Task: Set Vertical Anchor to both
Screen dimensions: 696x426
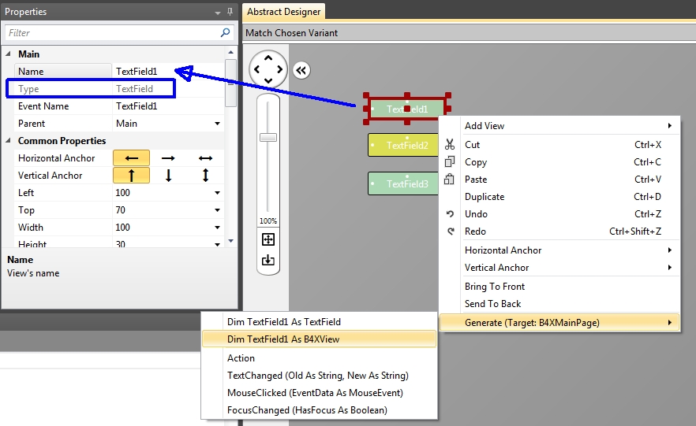Action: point(205,176)
